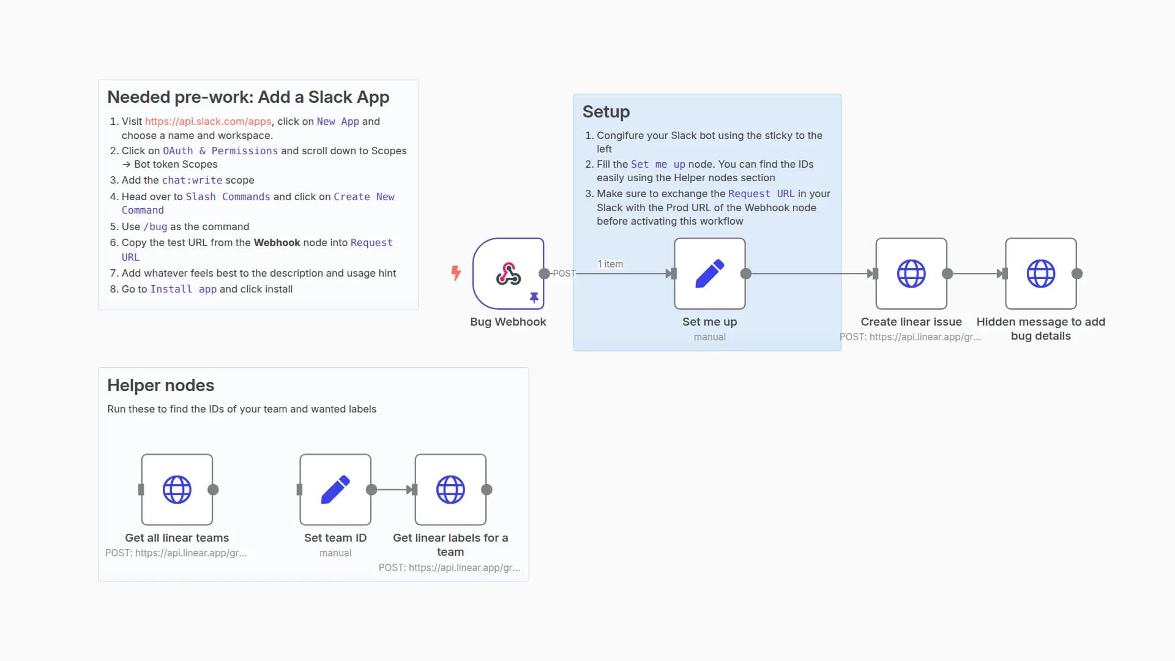This screenshot has height=661, width=1175.
Task: Open the api.slack.com/apps link
Action: [x=208, y=121]
